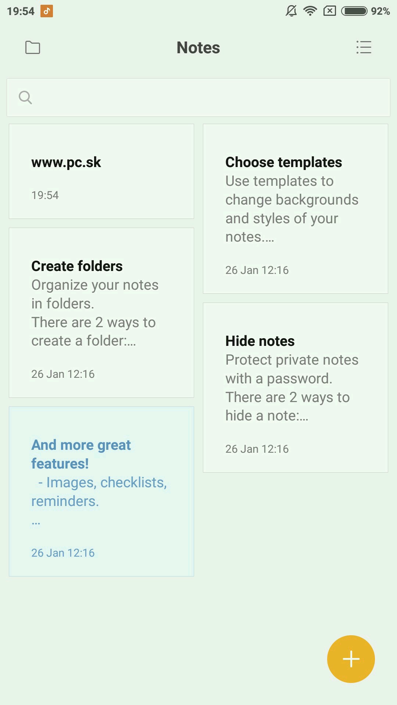Tap the 92% battery percentage text
Screen dimensions: 397x705
point(380,11)
